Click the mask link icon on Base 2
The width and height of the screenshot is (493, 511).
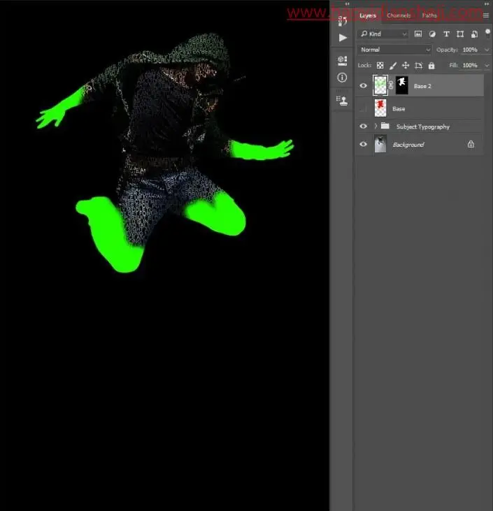(x=391, y=85)
